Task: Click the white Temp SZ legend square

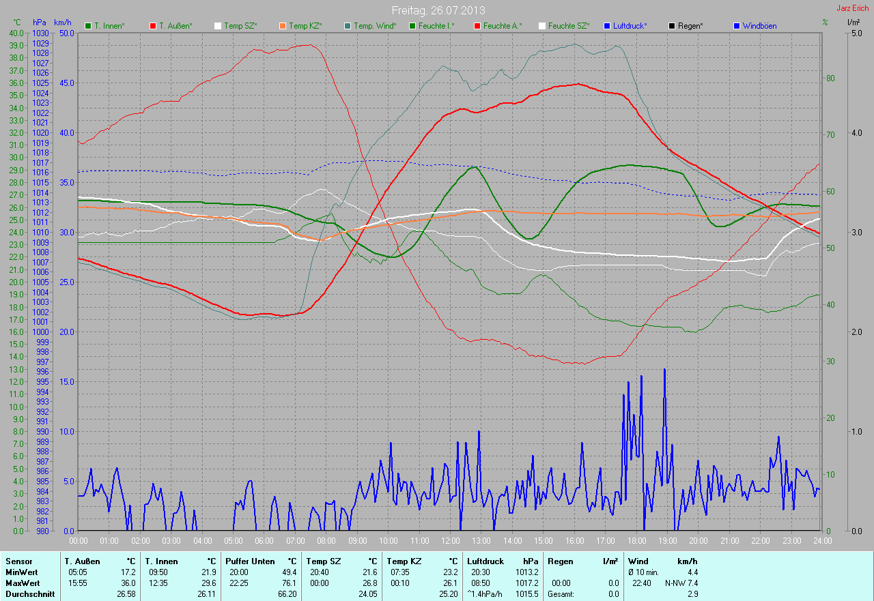Action: (218, 26)
